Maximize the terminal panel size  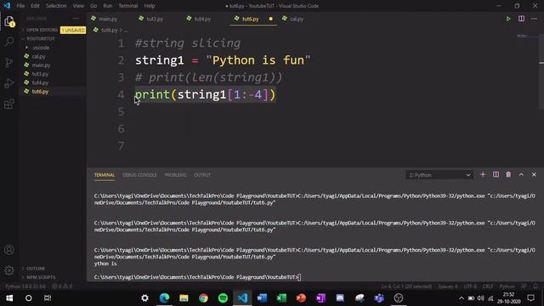[521, 174]
